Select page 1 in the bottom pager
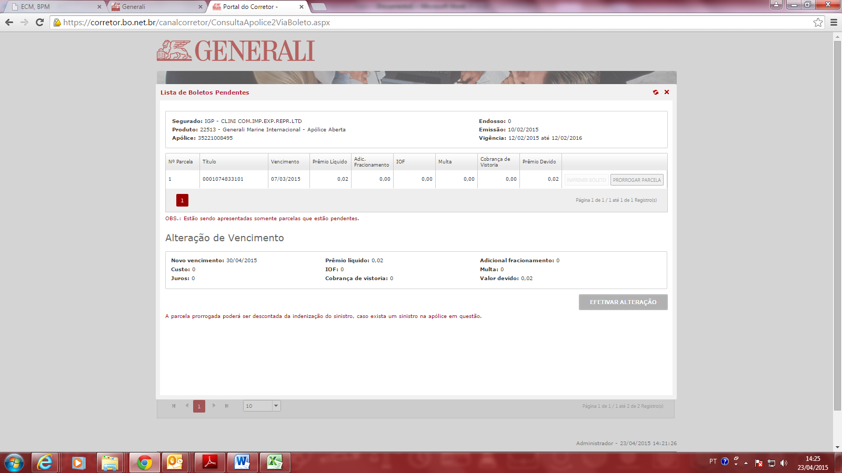This screenshot has width=842, height=473. (x=199, y=406)
